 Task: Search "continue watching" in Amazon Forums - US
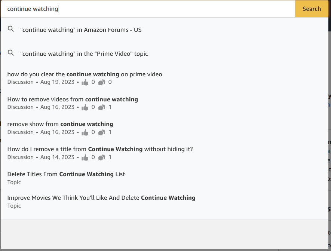tap(81, 30)
